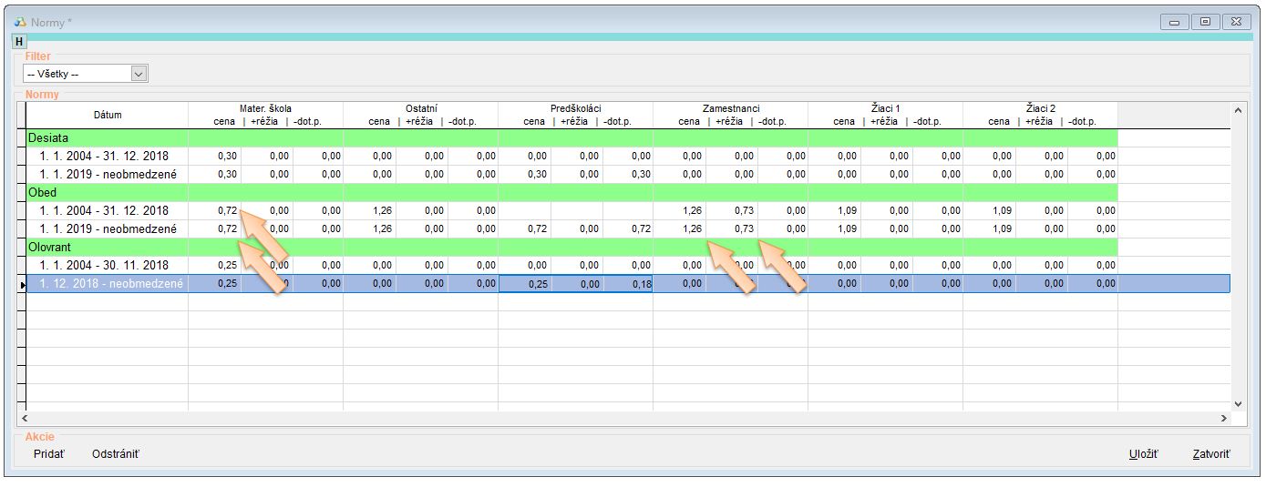Open the Všetky filter dropdown
Screen dimensions: 1266x487
coord(139,74)
